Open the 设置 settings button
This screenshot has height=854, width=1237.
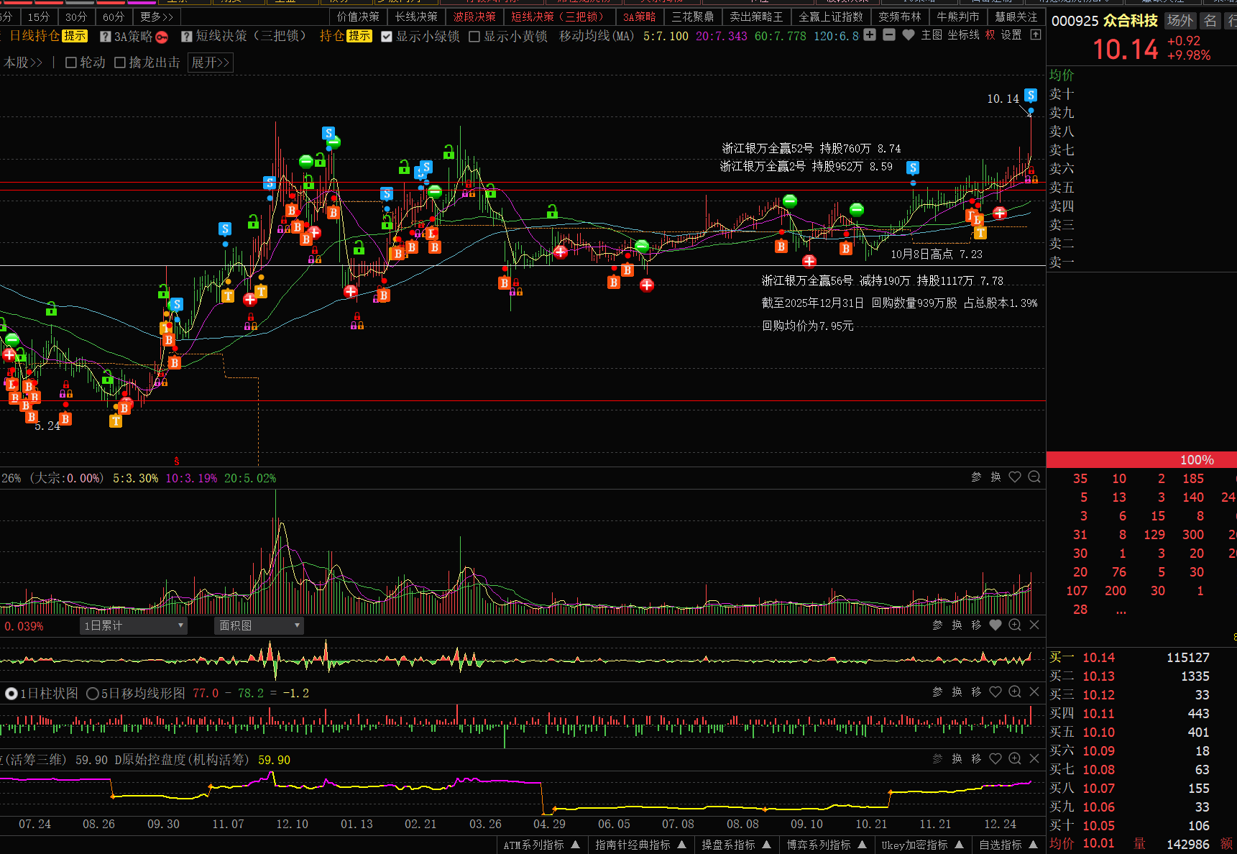point(1011,35)
